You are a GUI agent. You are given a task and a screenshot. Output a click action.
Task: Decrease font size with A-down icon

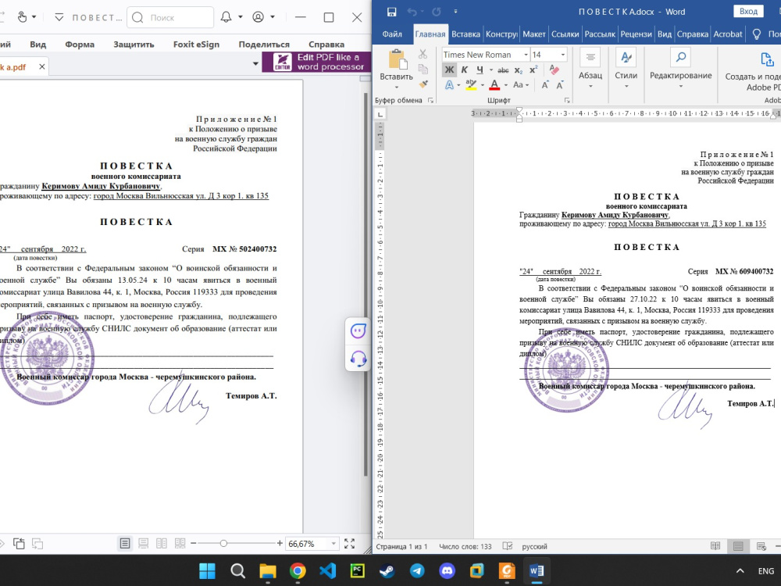(x=560, y=84)
